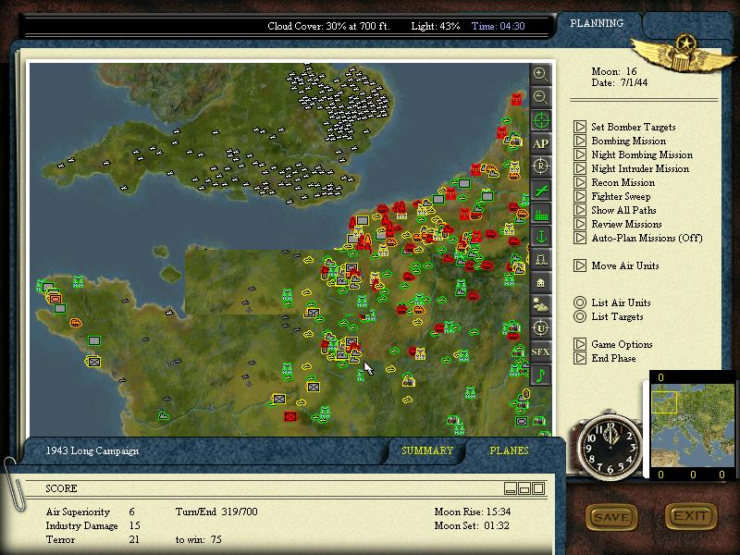The image size is (740, 555).
Task: Click the Date: 7/1/44 text
Action: click(x=620, y=82)
